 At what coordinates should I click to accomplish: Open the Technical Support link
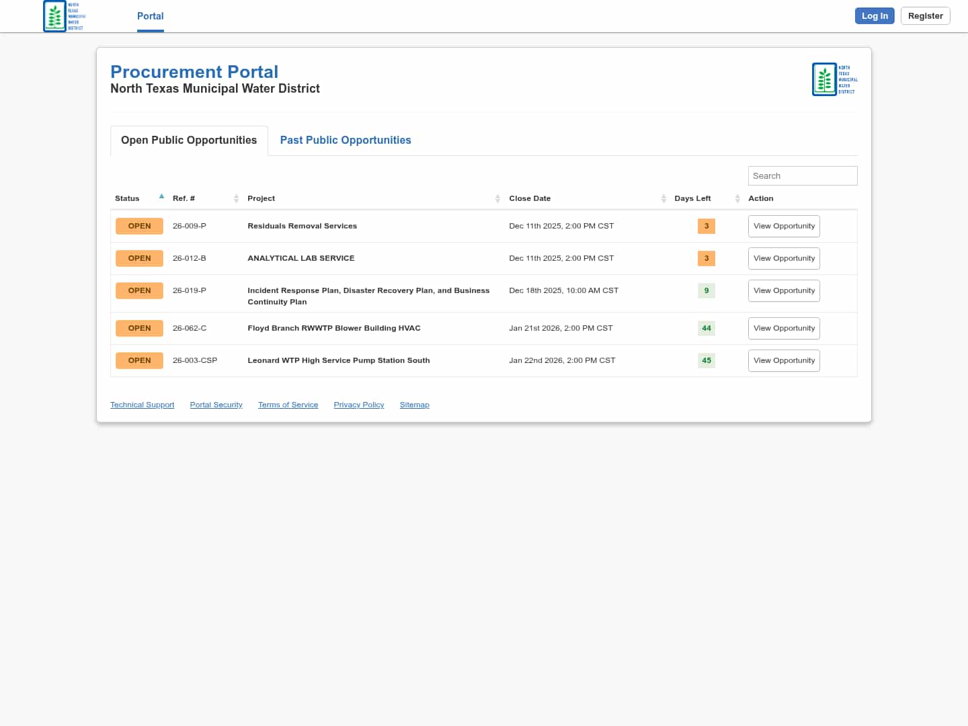click(x=142, y=405)
